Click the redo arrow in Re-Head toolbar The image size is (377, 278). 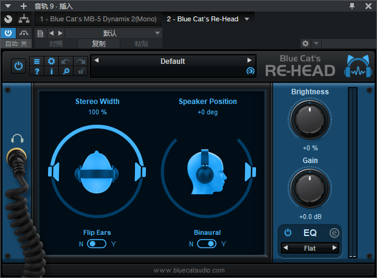click(80, 61)
